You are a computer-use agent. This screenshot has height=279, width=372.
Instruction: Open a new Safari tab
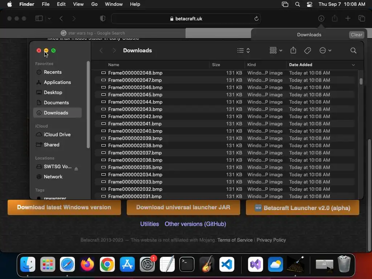[348, 19]
